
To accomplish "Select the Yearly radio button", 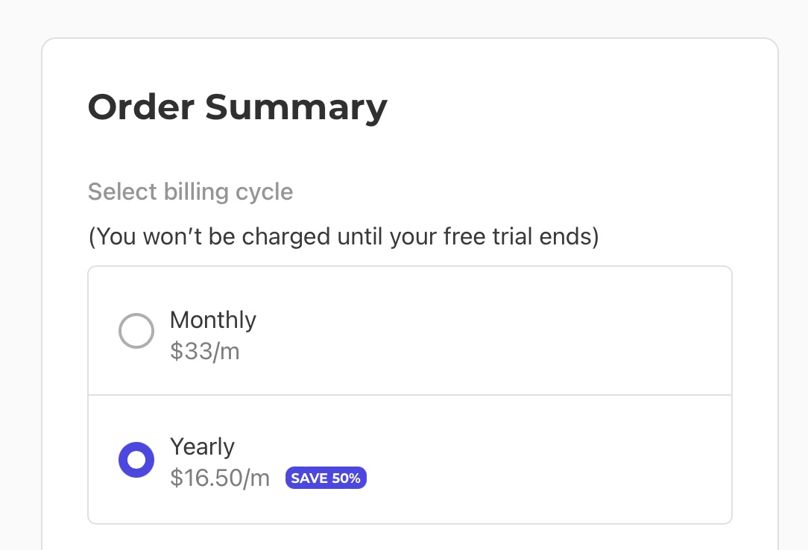I will (x=136, y=460).
